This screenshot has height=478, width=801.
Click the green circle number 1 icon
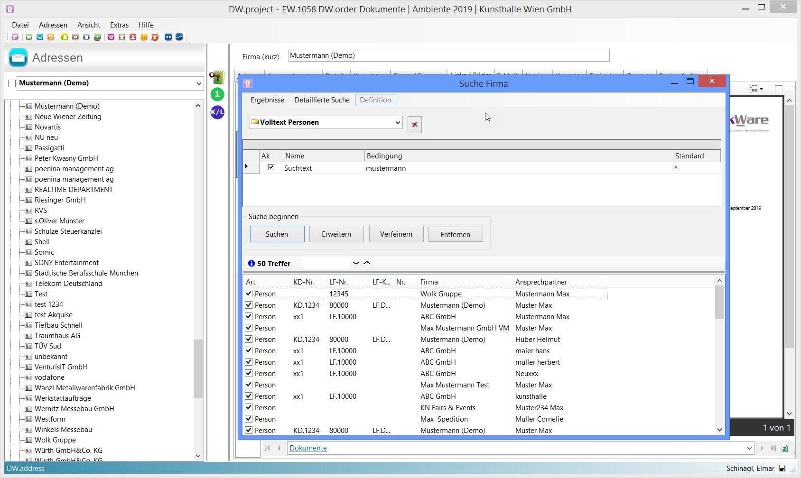point(217,94)
